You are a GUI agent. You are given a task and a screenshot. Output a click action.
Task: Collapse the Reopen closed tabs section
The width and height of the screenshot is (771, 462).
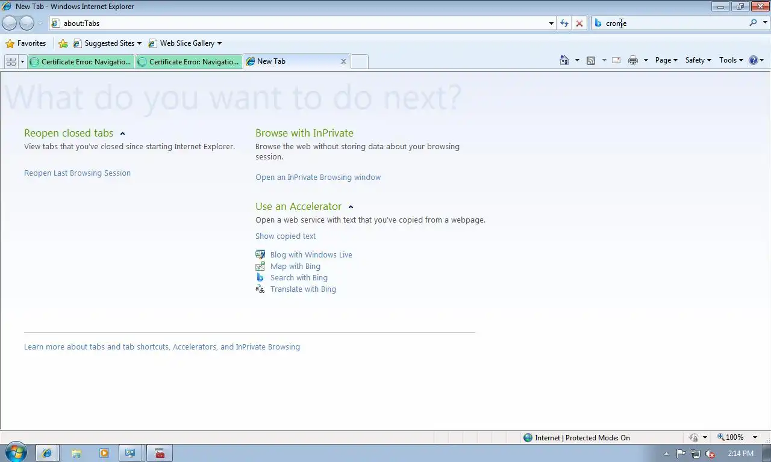(x=122, y=134)
